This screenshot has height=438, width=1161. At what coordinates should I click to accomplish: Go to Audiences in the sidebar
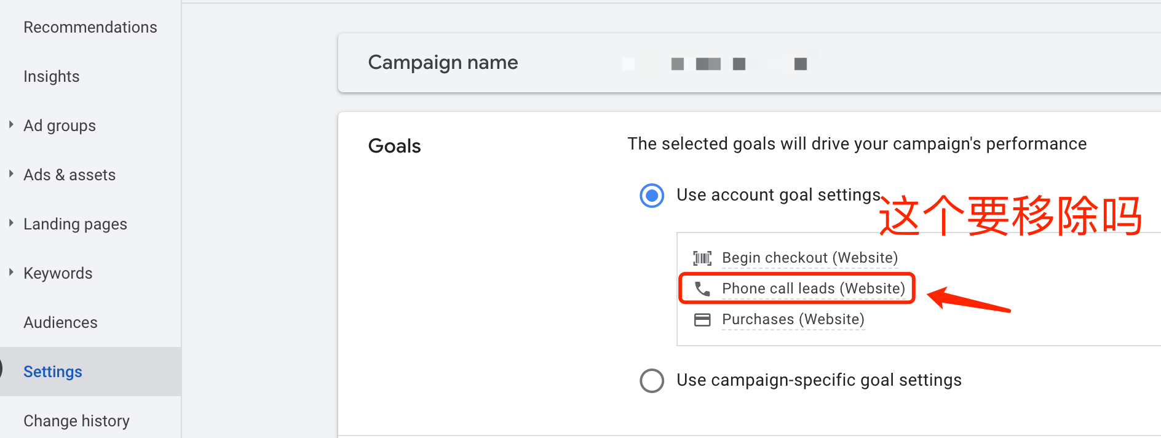click(x=60, y=322)
